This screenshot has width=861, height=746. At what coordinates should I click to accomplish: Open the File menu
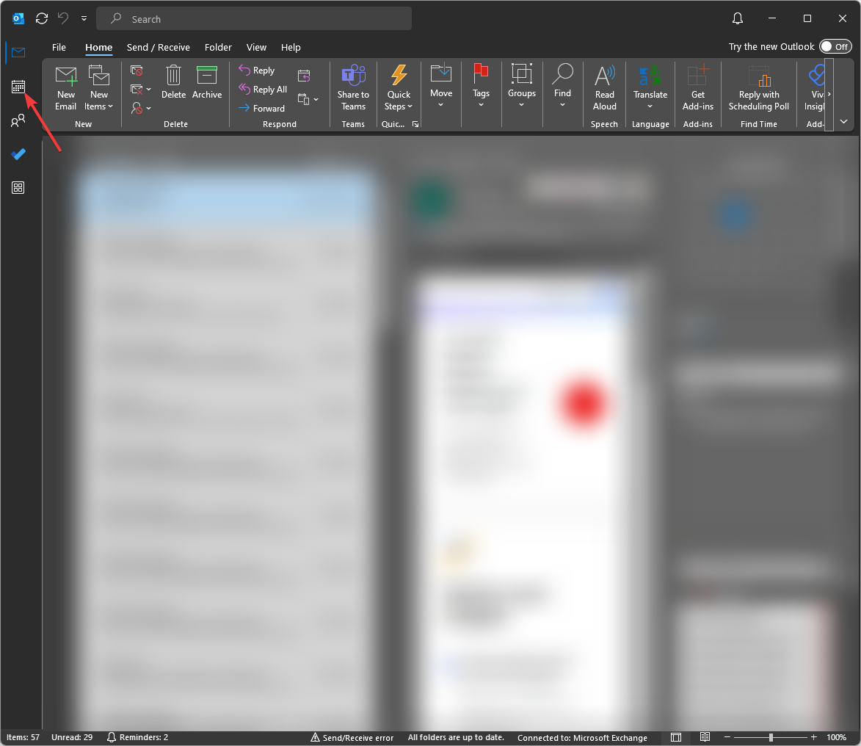[59, 47]
